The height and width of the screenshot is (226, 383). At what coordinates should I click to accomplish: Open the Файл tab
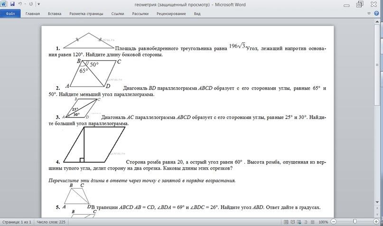coord(10,14)
